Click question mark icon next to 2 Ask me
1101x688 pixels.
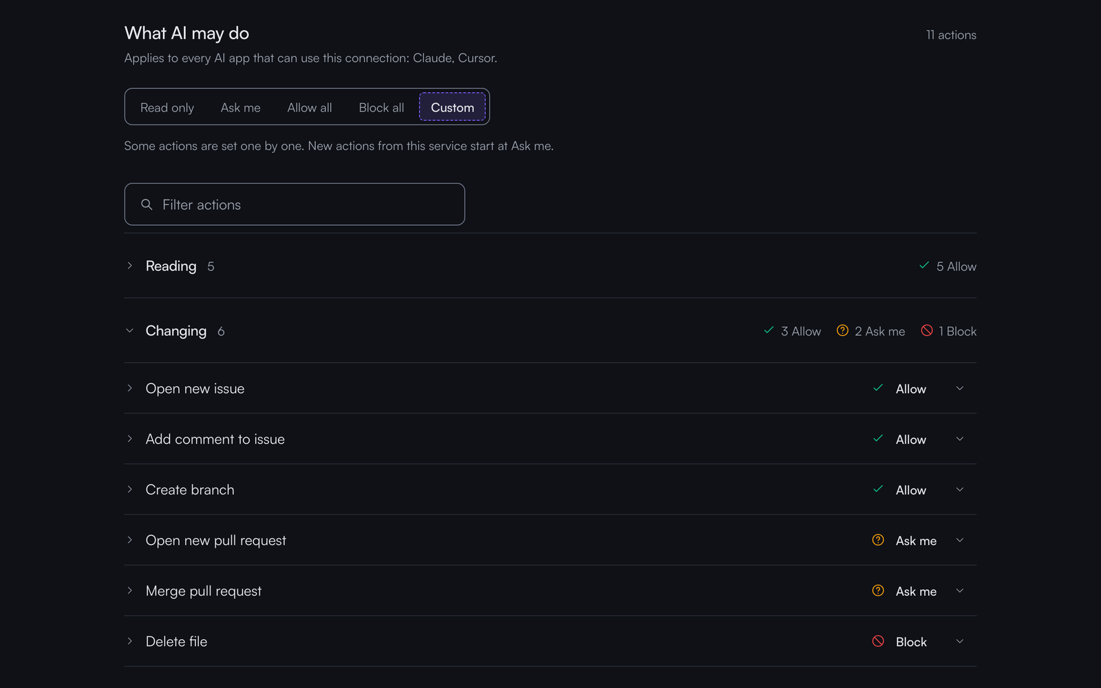click(x=842, y=330)
